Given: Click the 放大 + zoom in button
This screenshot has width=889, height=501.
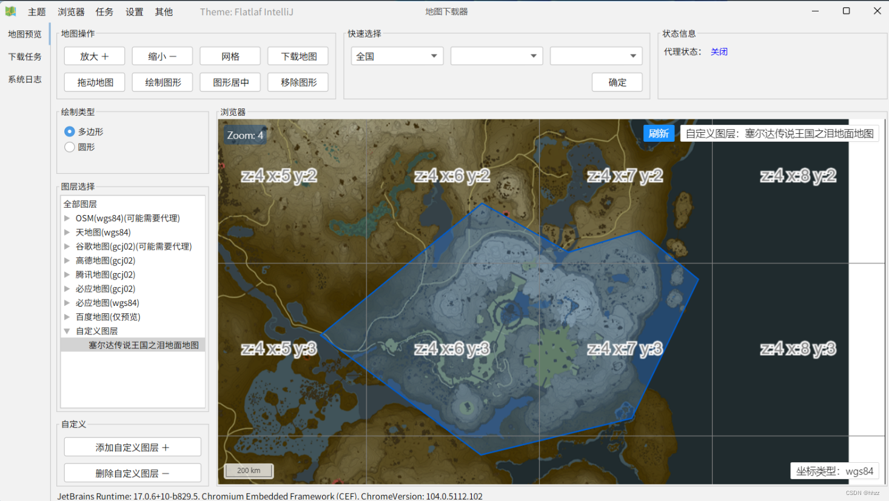Looking at the screenshot, I should (95, 56).
